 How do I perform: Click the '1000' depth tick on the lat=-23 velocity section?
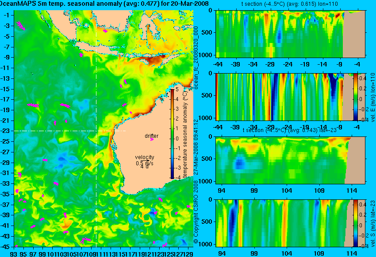[206, 244]
